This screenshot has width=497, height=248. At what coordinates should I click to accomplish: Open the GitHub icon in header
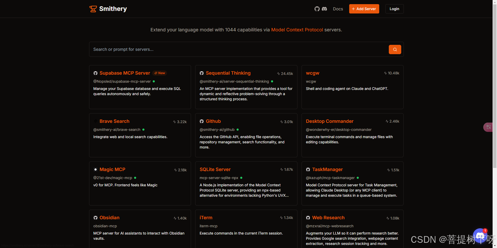[317, 9]
